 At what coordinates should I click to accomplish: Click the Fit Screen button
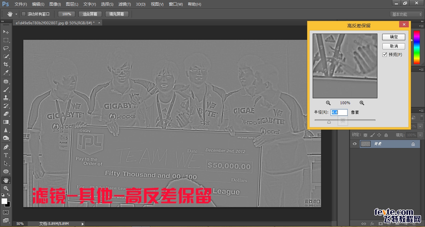coord(90,14)
